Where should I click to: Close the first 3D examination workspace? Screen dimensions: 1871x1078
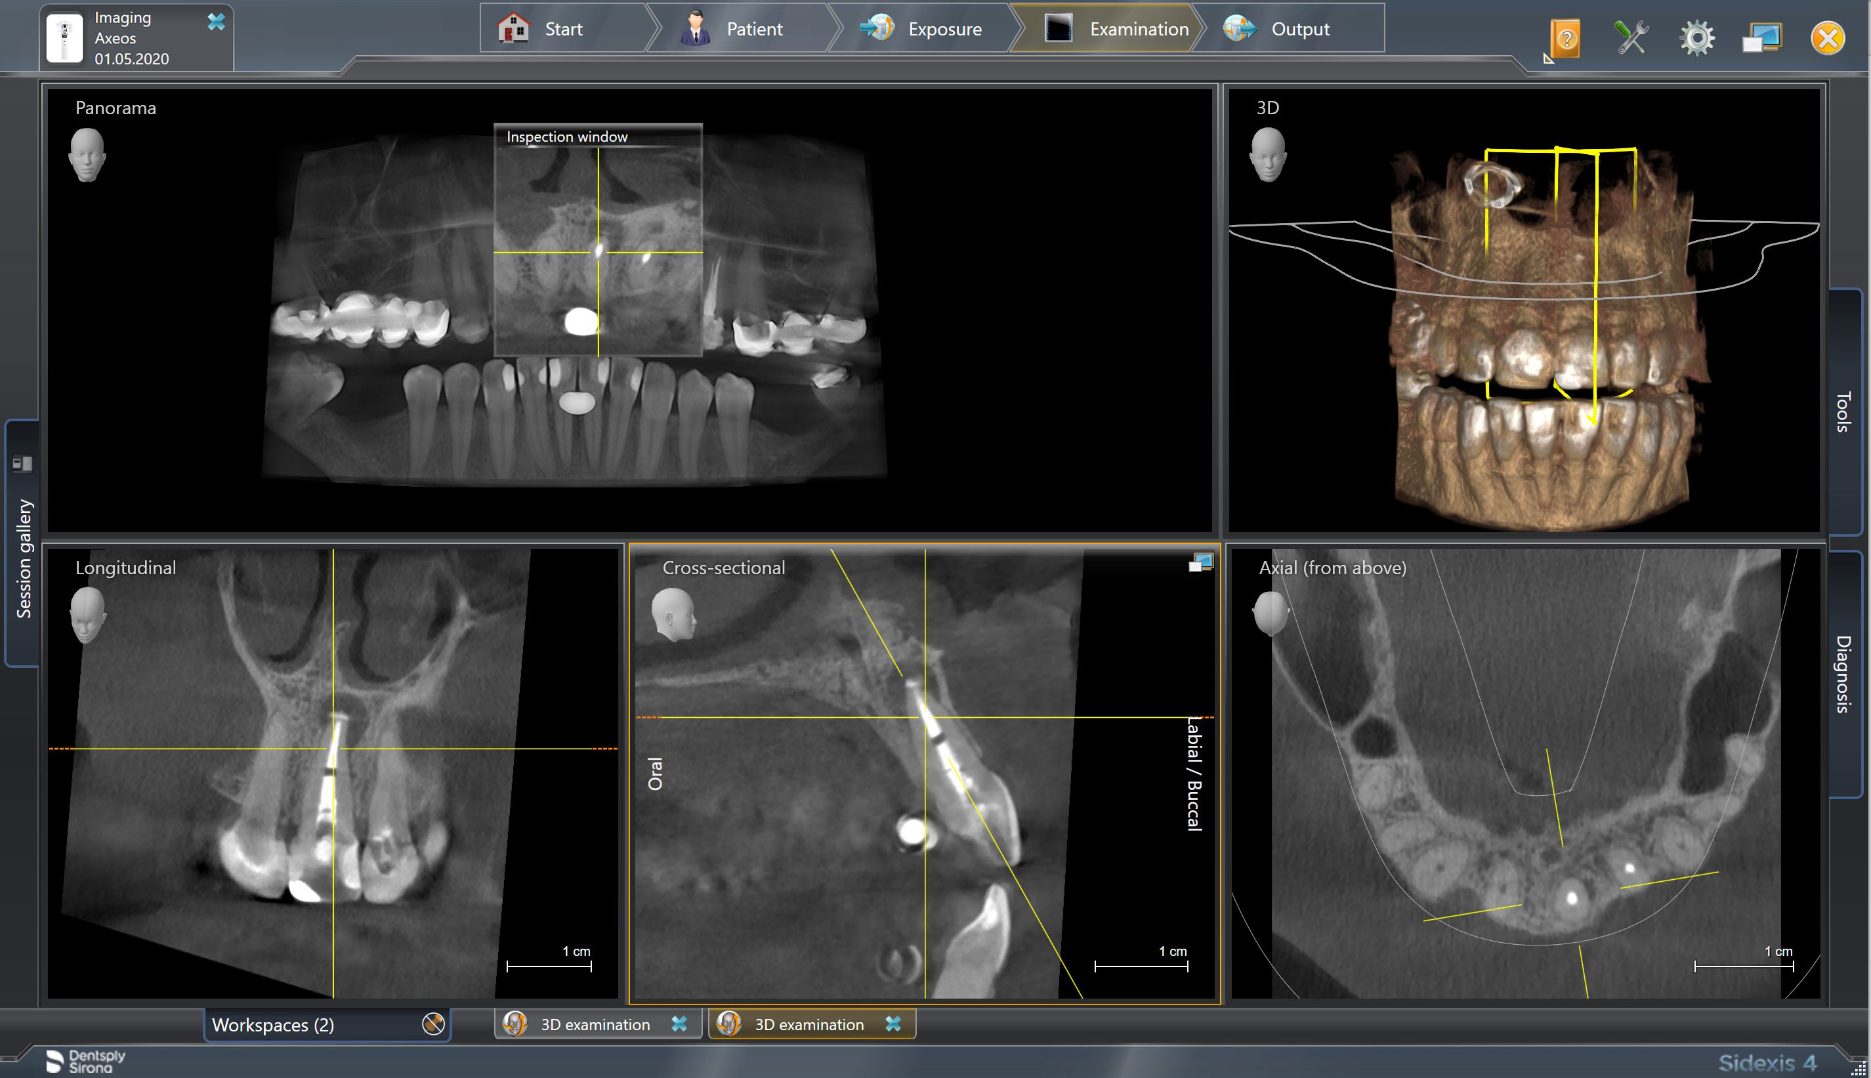click(x=679, y=1024)
